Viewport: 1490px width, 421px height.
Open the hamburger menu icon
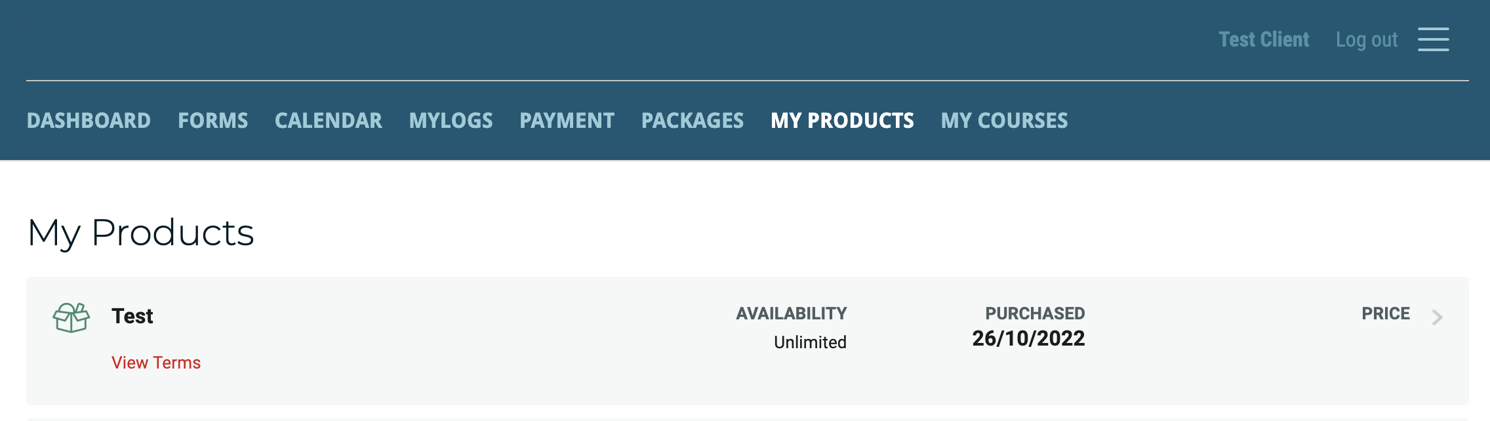pos(1433,39)
